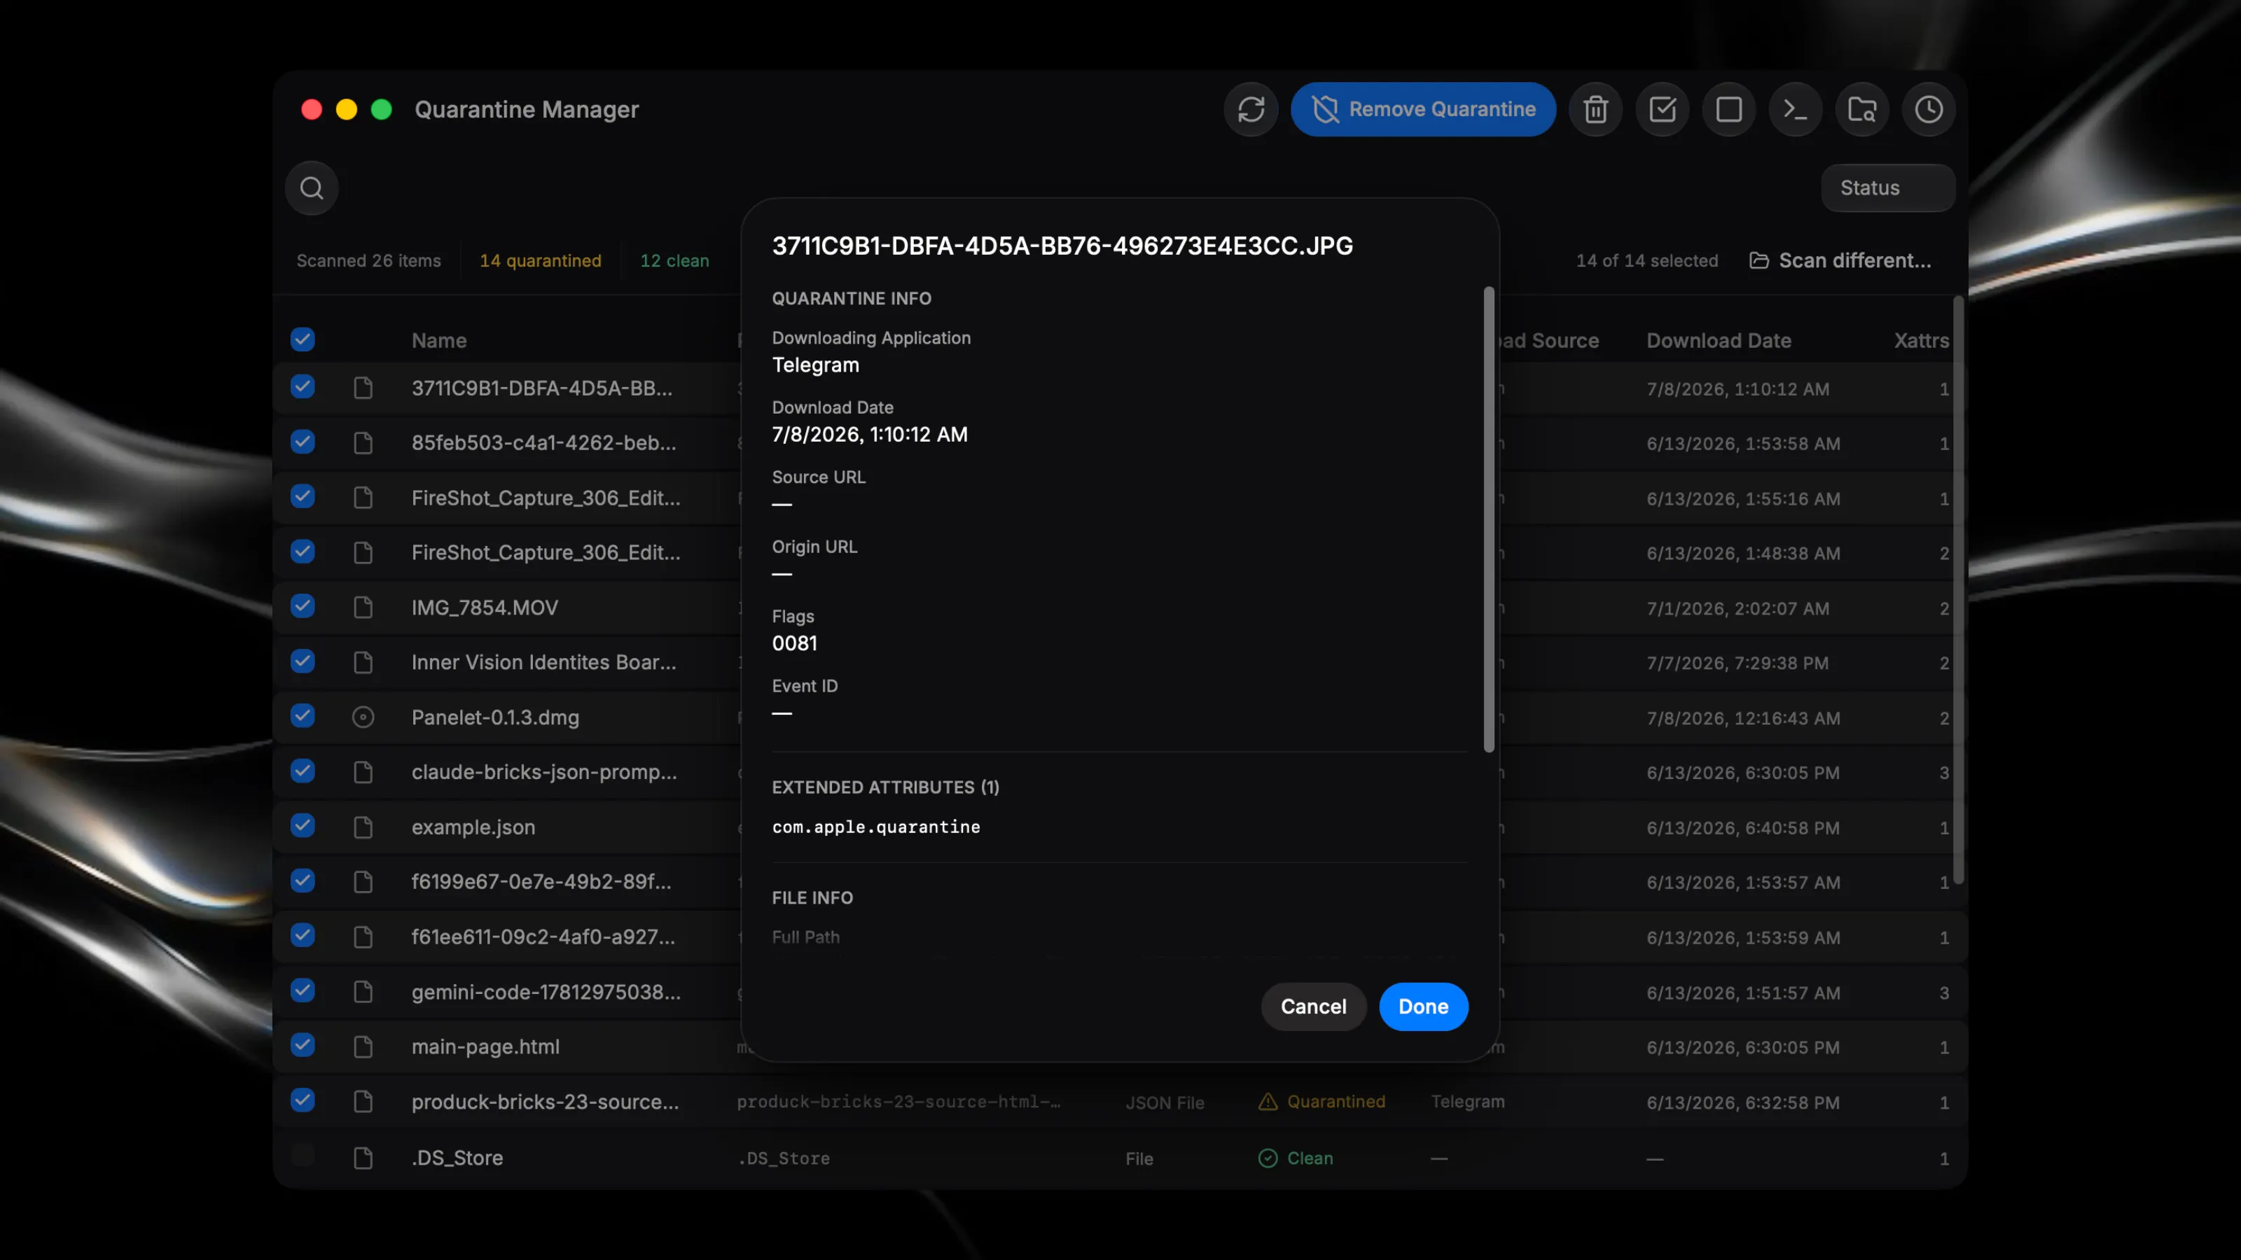This screenshot has width=2241, height=1260.
Task: Click the 7/1/2026, 2:02:07 AM date cell
Action: (1737, 609)
